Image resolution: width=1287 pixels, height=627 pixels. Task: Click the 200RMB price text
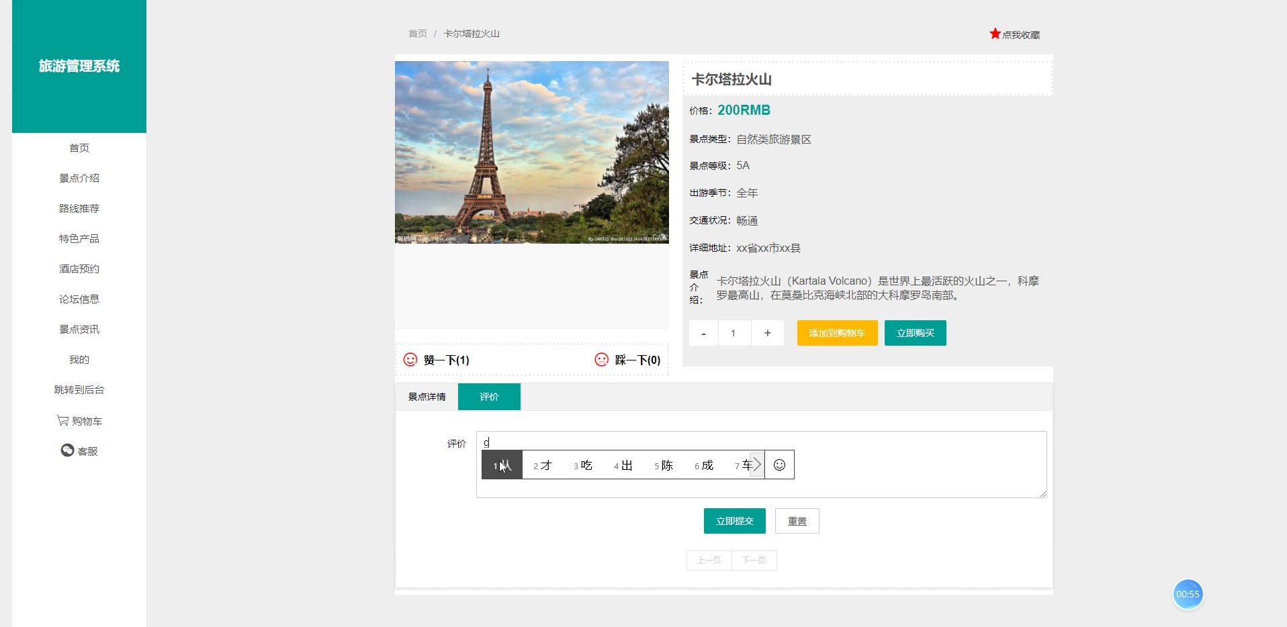click(744, 110)
